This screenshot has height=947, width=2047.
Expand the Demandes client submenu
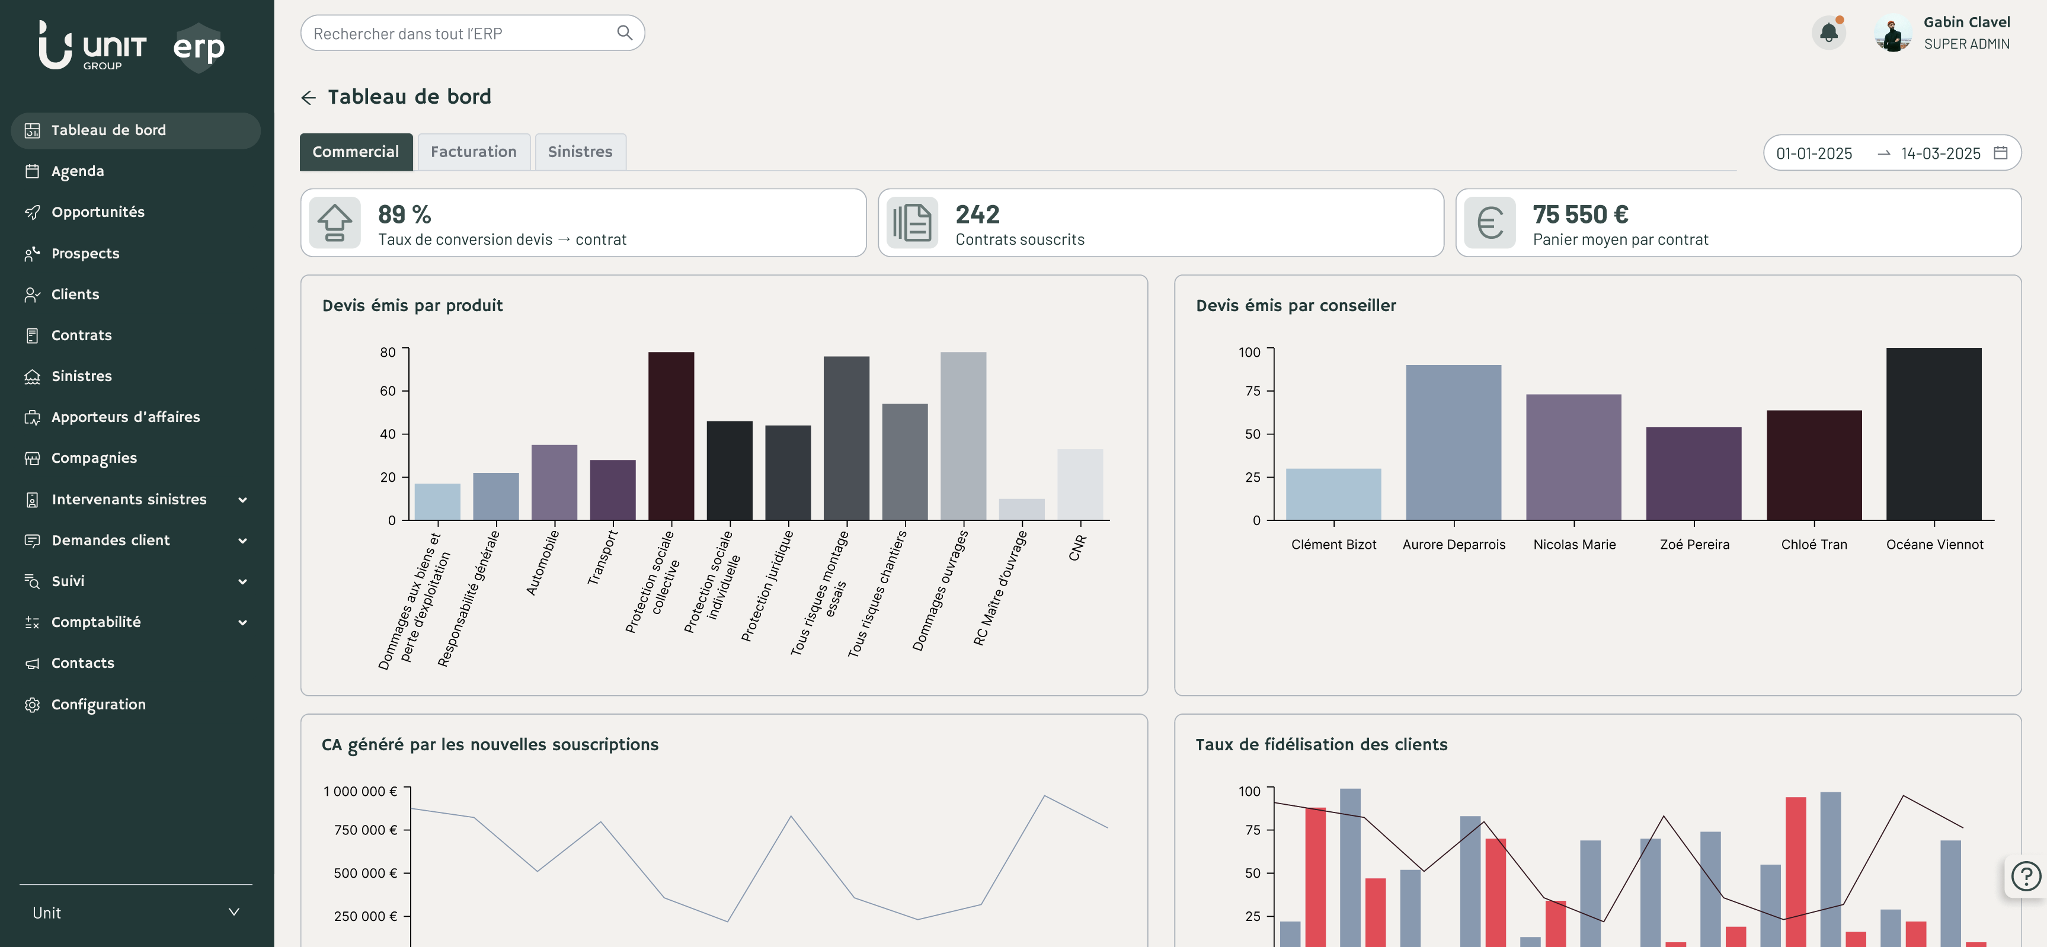tap(242, 541)
